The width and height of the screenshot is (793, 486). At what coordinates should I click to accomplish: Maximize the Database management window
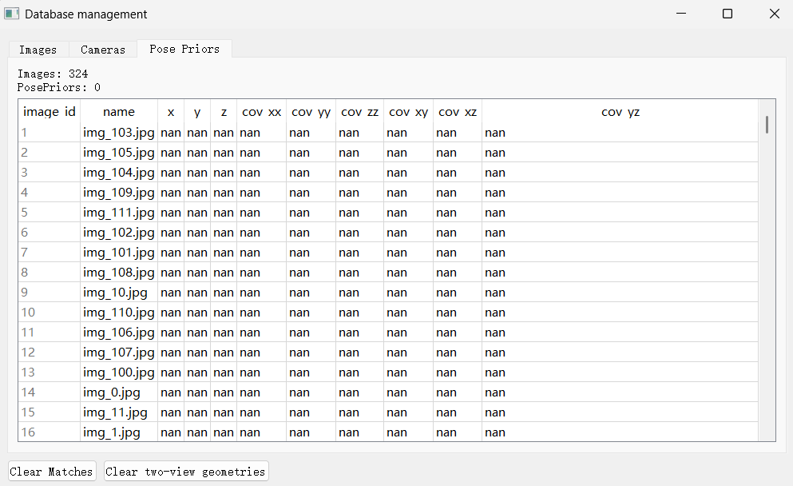coord(727,14)
